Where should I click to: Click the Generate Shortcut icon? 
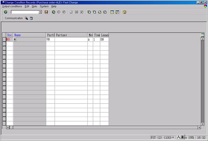pyautogui.click(x=117, y=12)
